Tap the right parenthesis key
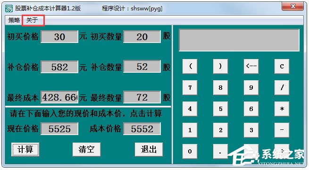Viewport: 309px width, 170px height. (220, 66)
